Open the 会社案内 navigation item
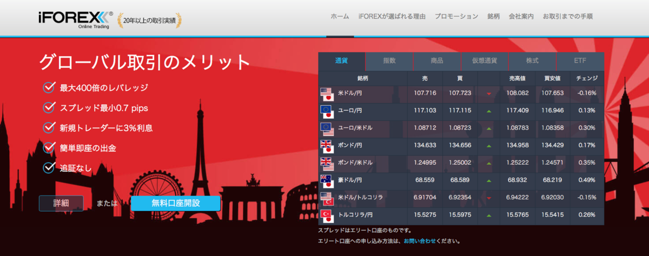 [521, 17]
